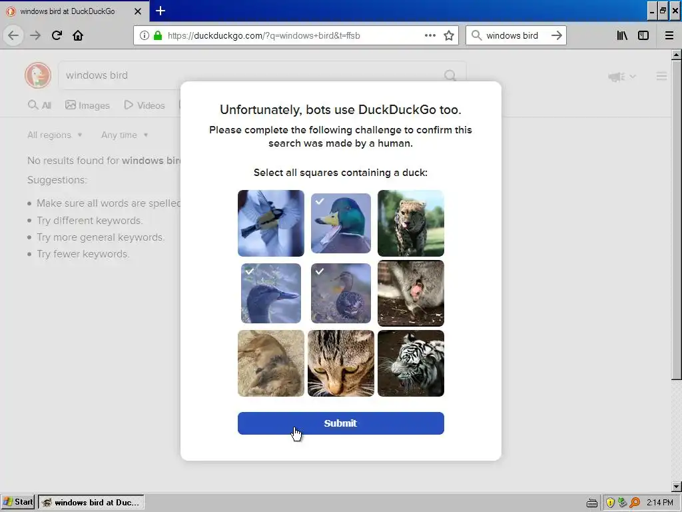Open the All regions dropdown

point(55,135)
